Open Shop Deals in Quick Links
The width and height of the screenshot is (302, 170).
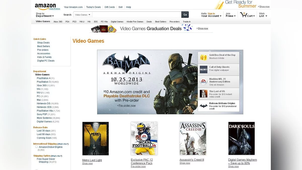click(44, 43)
